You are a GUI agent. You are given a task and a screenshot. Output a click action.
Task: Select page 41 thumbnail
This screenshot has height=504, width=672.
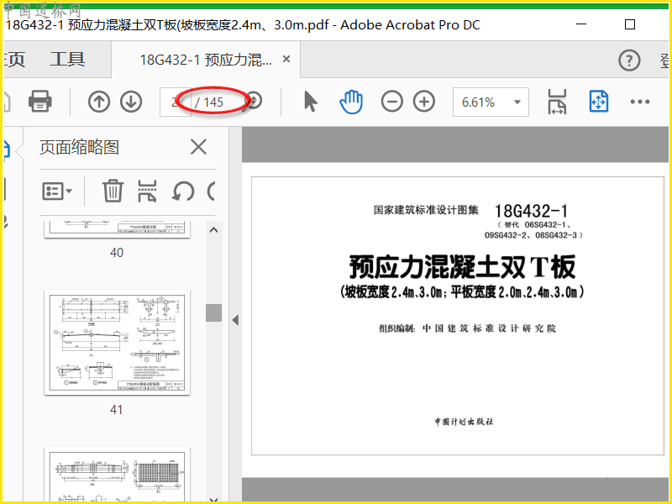pos(117,343)
